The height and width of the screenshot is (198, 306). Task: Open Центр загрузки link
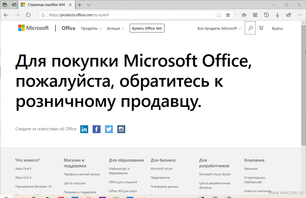[75, 183]
